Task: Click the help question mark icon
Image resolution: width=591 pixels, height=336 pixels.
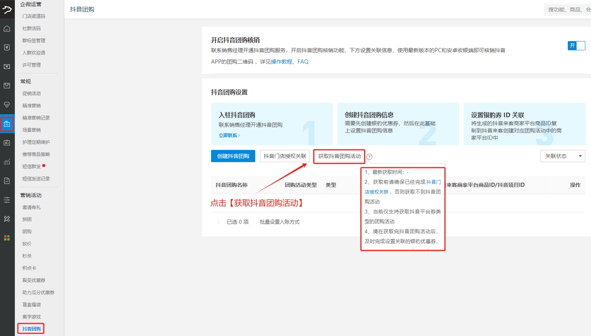Action: (x=369, y=157)
